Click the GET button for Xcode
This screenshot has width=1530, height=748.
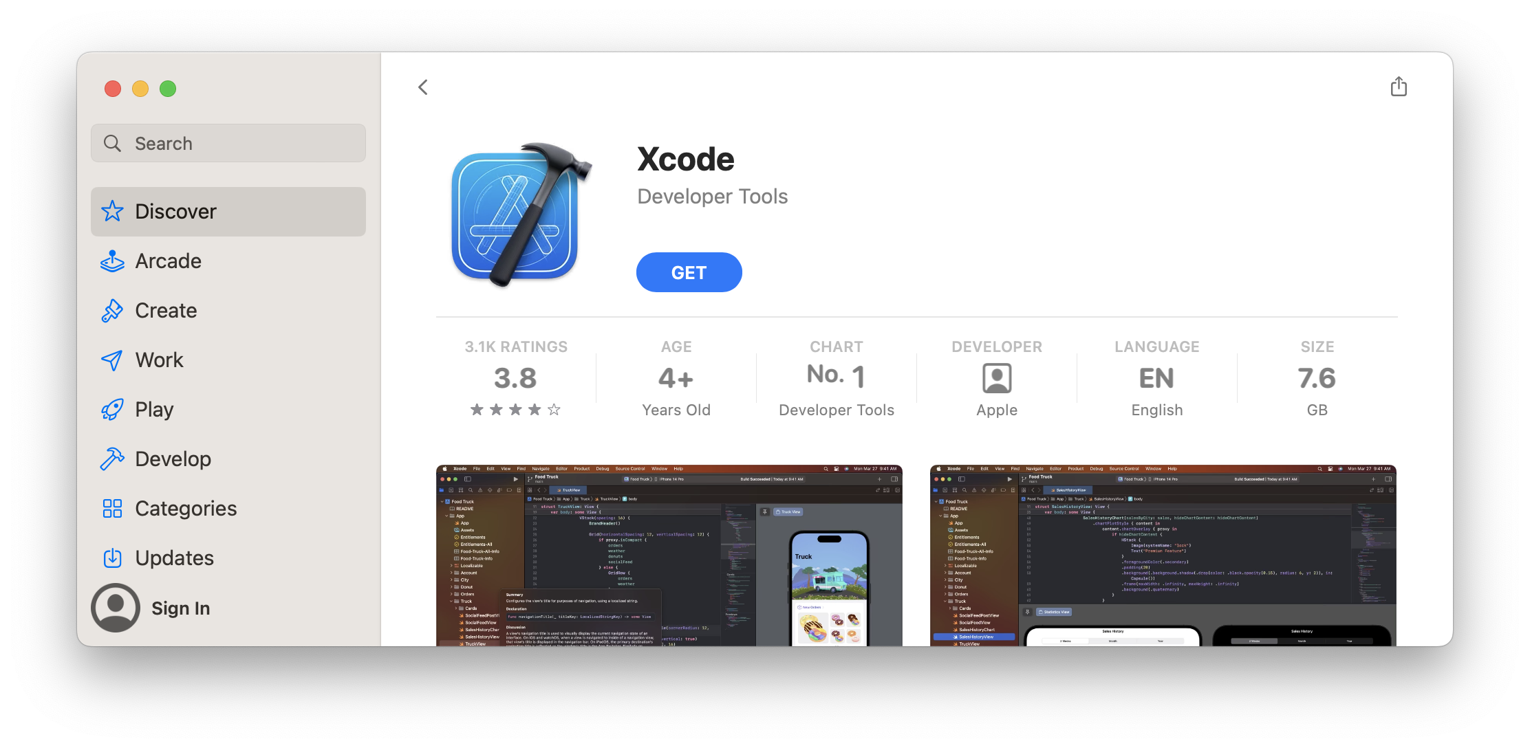pyautogui.click(x=689, y=273)
